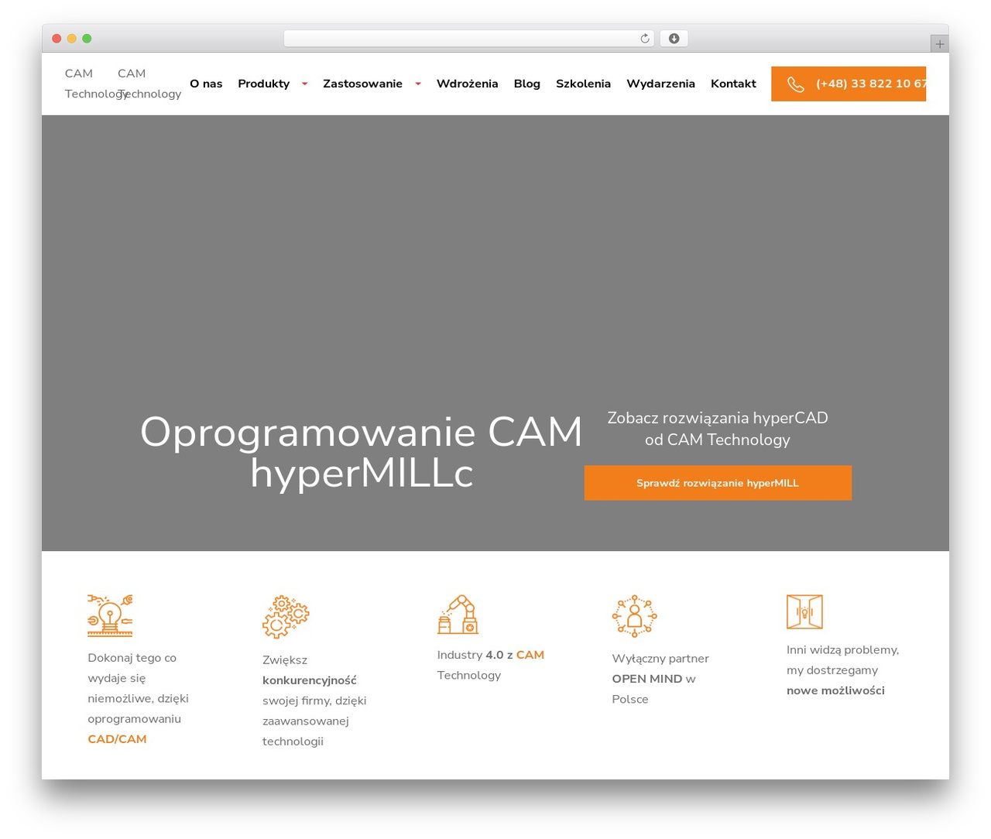Click the nowe możliwości text

835,690
